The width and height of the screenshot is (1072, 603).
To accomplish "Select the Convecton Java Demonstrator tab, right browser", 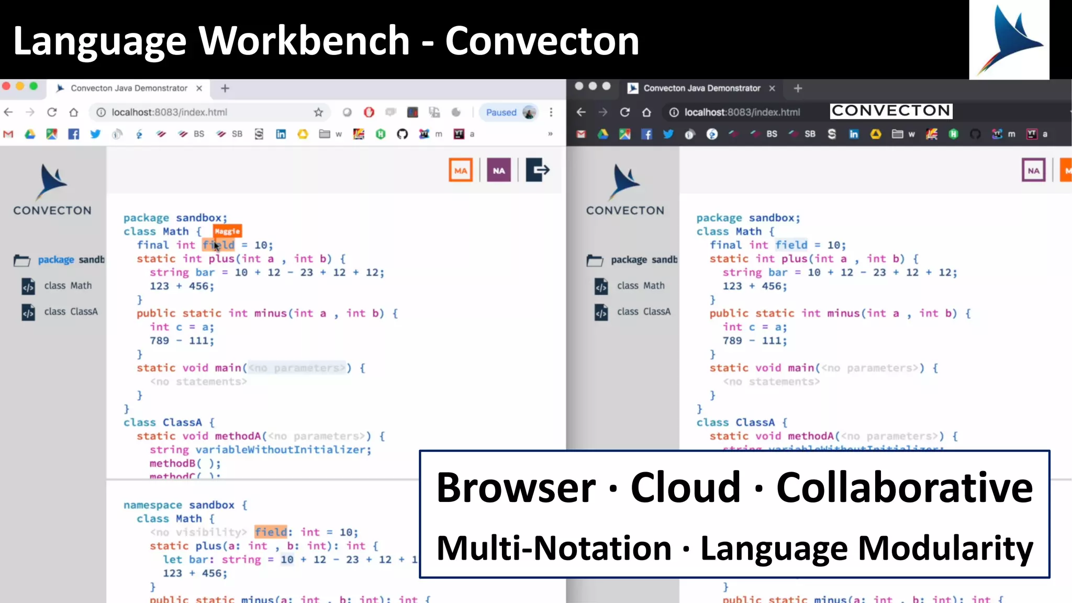I will pyautogui.click(x=701, y=88).
